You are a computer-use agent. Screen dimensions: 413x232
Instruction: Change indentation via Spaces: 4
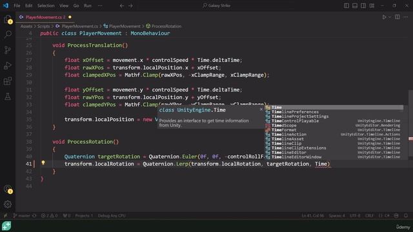[337, 215]
